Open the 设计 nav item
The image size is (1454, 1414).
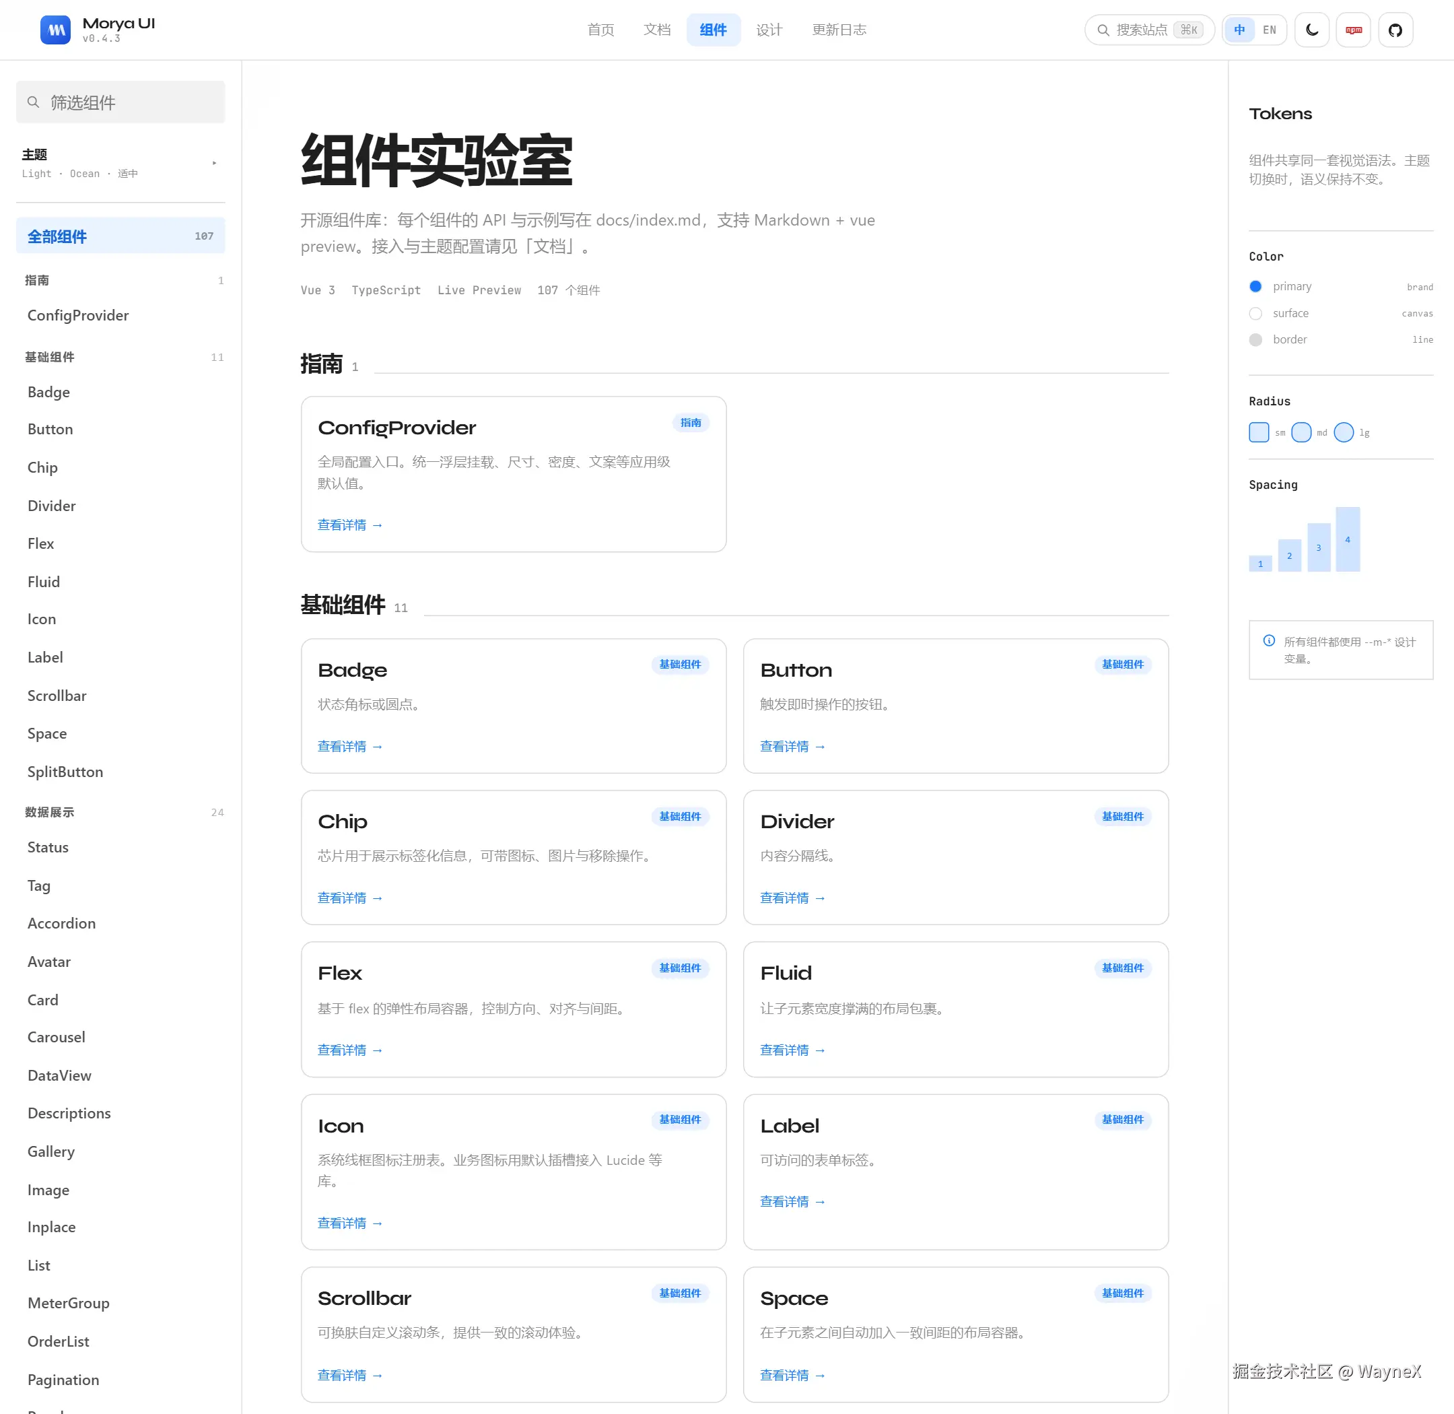pos(769,30)
